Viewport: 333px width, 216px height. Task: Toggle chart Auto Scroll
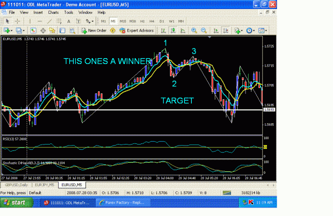click(x=216, y=30)
